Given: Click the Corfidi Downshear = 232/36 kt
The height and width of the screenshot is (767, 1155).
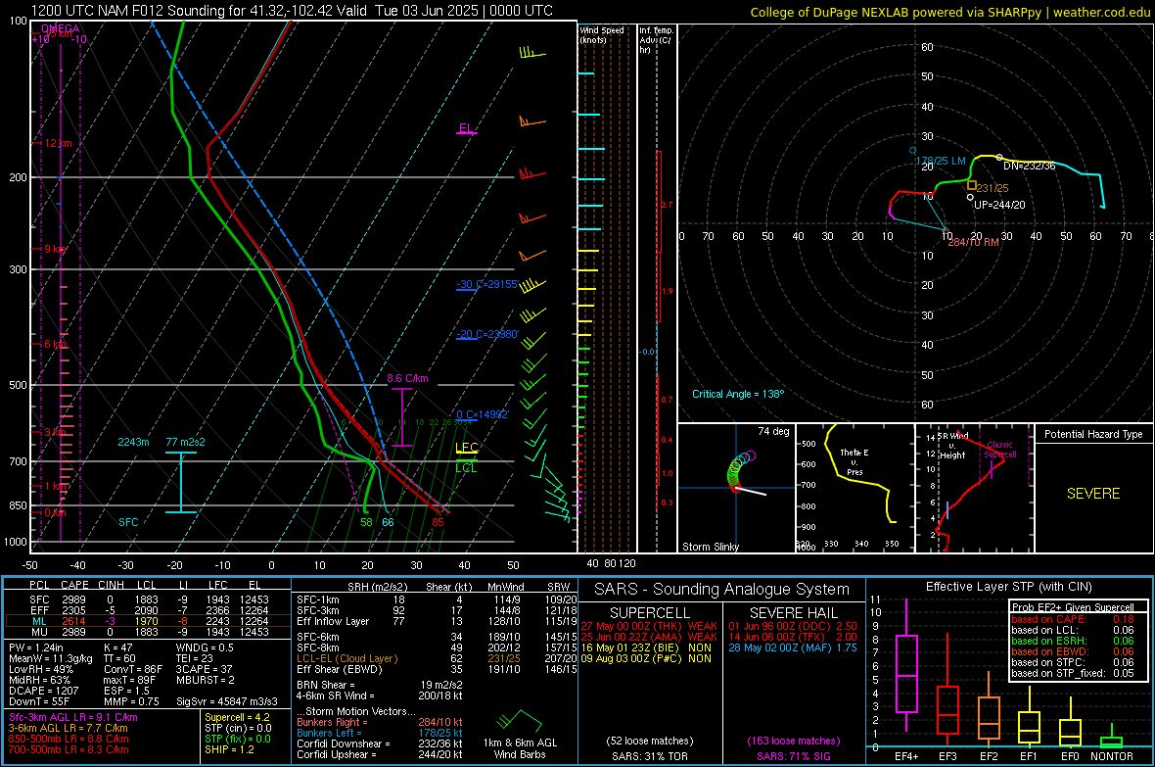Looking at the screenshot, I should [380, 743].
